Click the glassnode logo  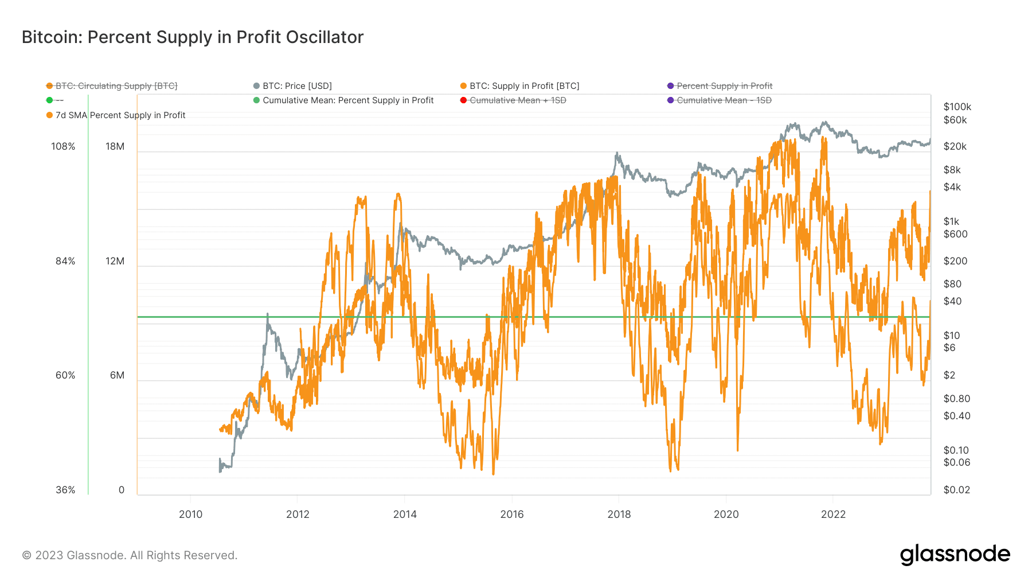pos(955,555)
